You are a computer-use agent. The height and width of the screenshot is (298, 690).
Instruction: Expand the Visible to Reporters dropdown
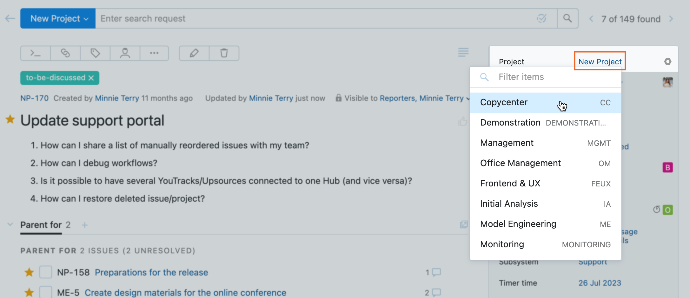pyautogui.click(x=468, y=98)
